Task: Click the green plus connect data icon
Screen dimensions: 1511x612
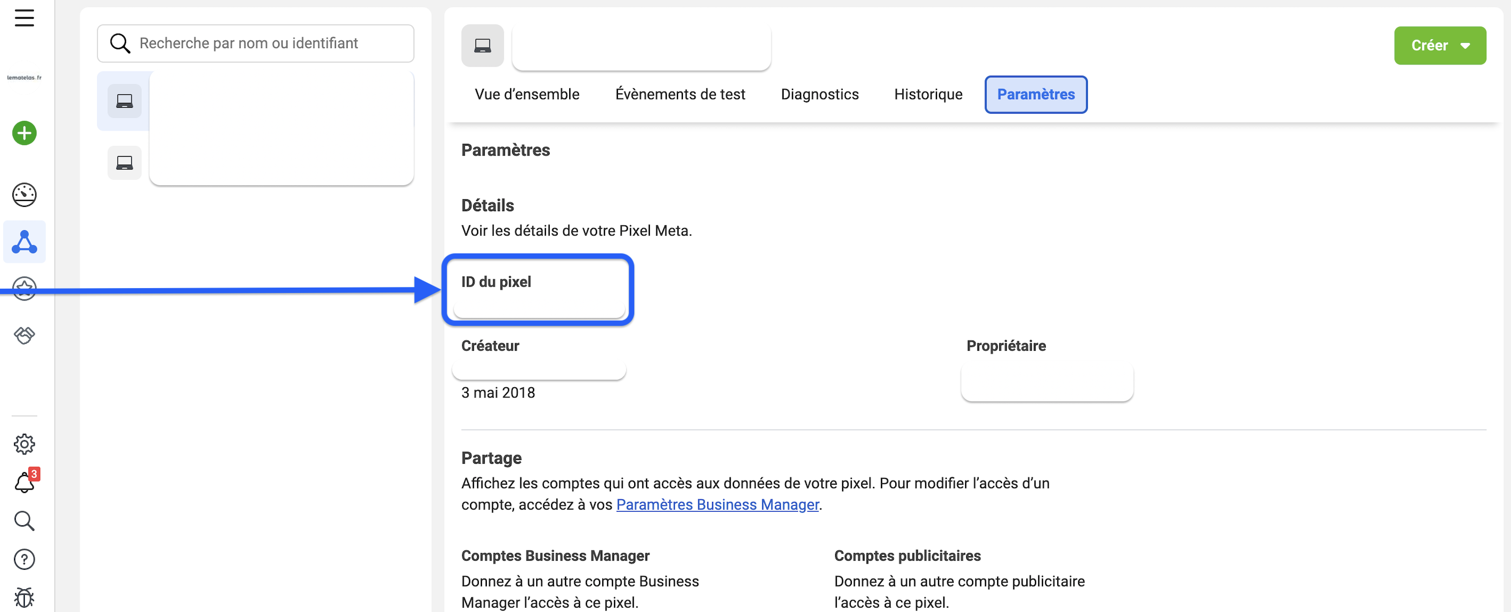Action: (x=24, y=133)
